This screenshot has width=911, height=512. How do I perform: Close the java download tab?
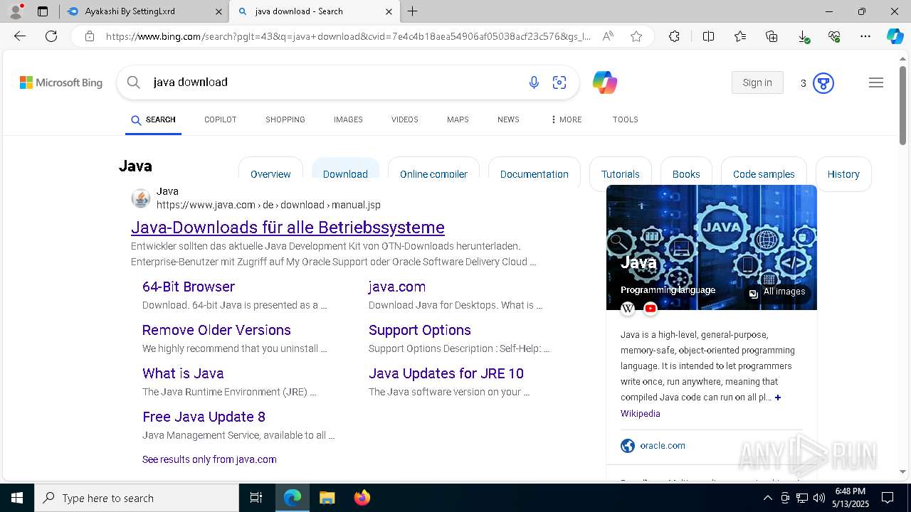click(x=389, y=11)
